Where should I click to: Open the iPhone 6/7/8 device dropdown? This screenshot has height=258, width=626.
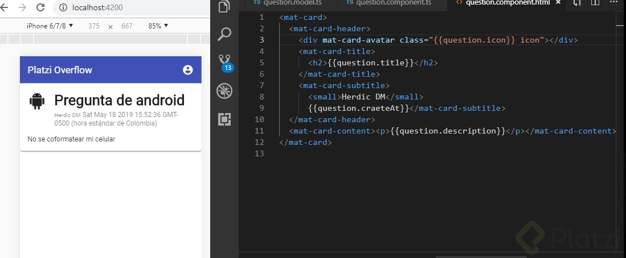[50, 26]
